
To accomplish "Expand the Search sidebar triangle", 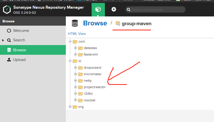I will (x=3, y=40).
